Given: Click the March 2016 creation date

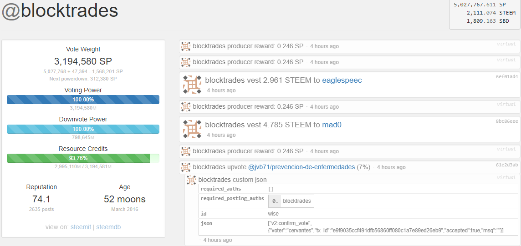Looking at the screenshot, I should [x=125, y=209].
